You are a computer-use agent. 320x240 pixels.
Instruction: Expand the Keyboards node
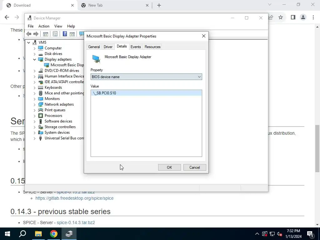(34, 88)
